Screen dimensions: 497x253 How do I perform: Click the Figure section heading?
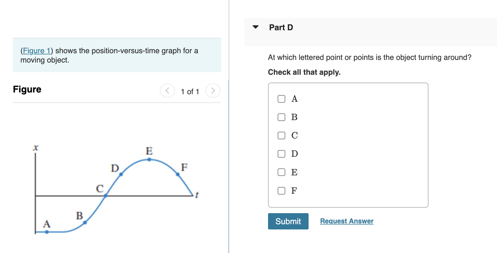point(27,89)
